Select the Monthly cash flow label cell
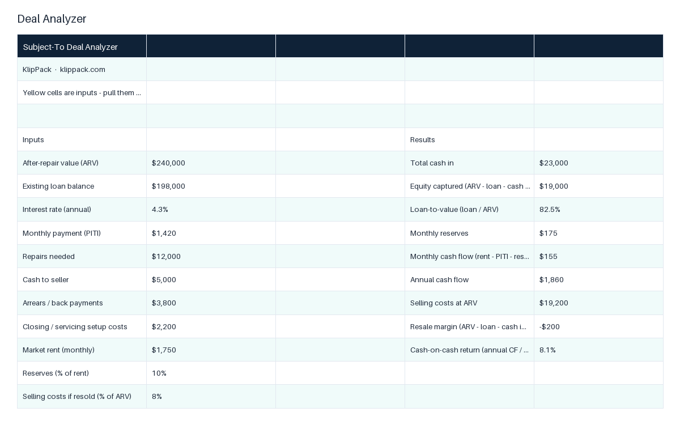This screenshot has height=425, width=680. click(469, 256)
